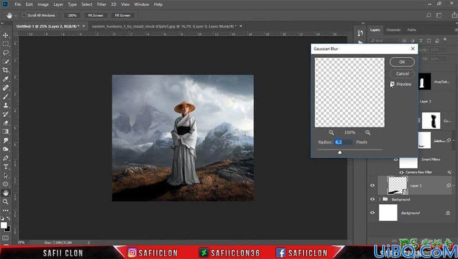Select the Move tool
The image size is (458, 259).
point(6,35)
